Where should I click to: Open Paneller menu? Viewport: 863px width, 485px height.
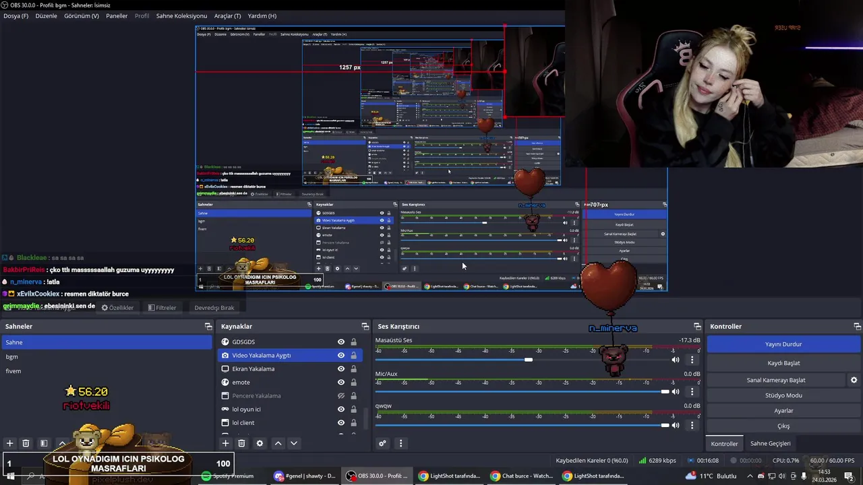[x=117, y=15]
